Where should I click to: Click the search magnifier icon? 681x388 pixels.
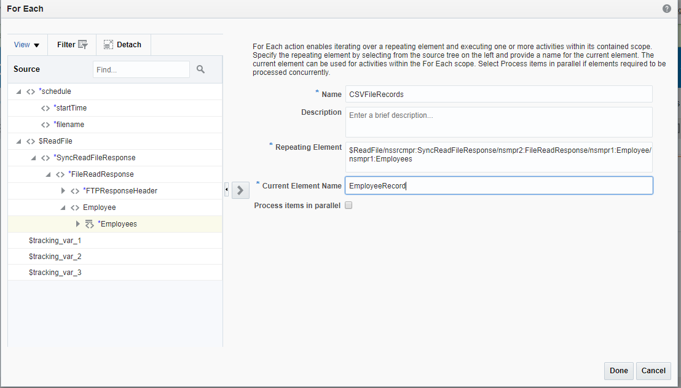click(200, 69)
